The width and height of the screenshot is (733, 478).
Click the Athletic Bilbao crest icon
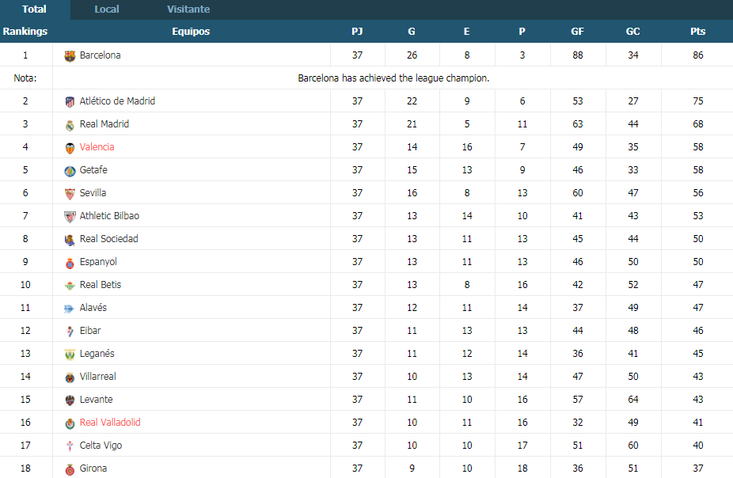(x=70, y=216)
